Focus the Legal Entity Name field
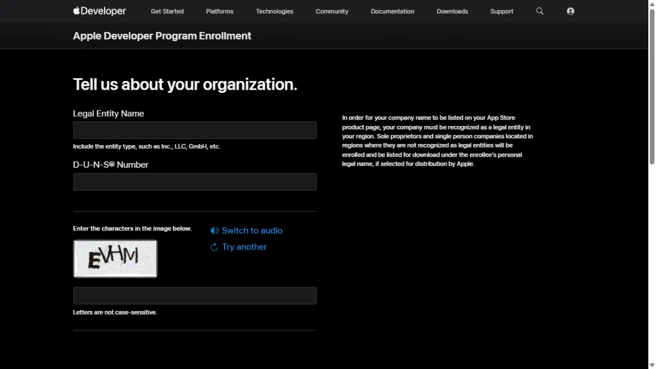 [195, 130]
